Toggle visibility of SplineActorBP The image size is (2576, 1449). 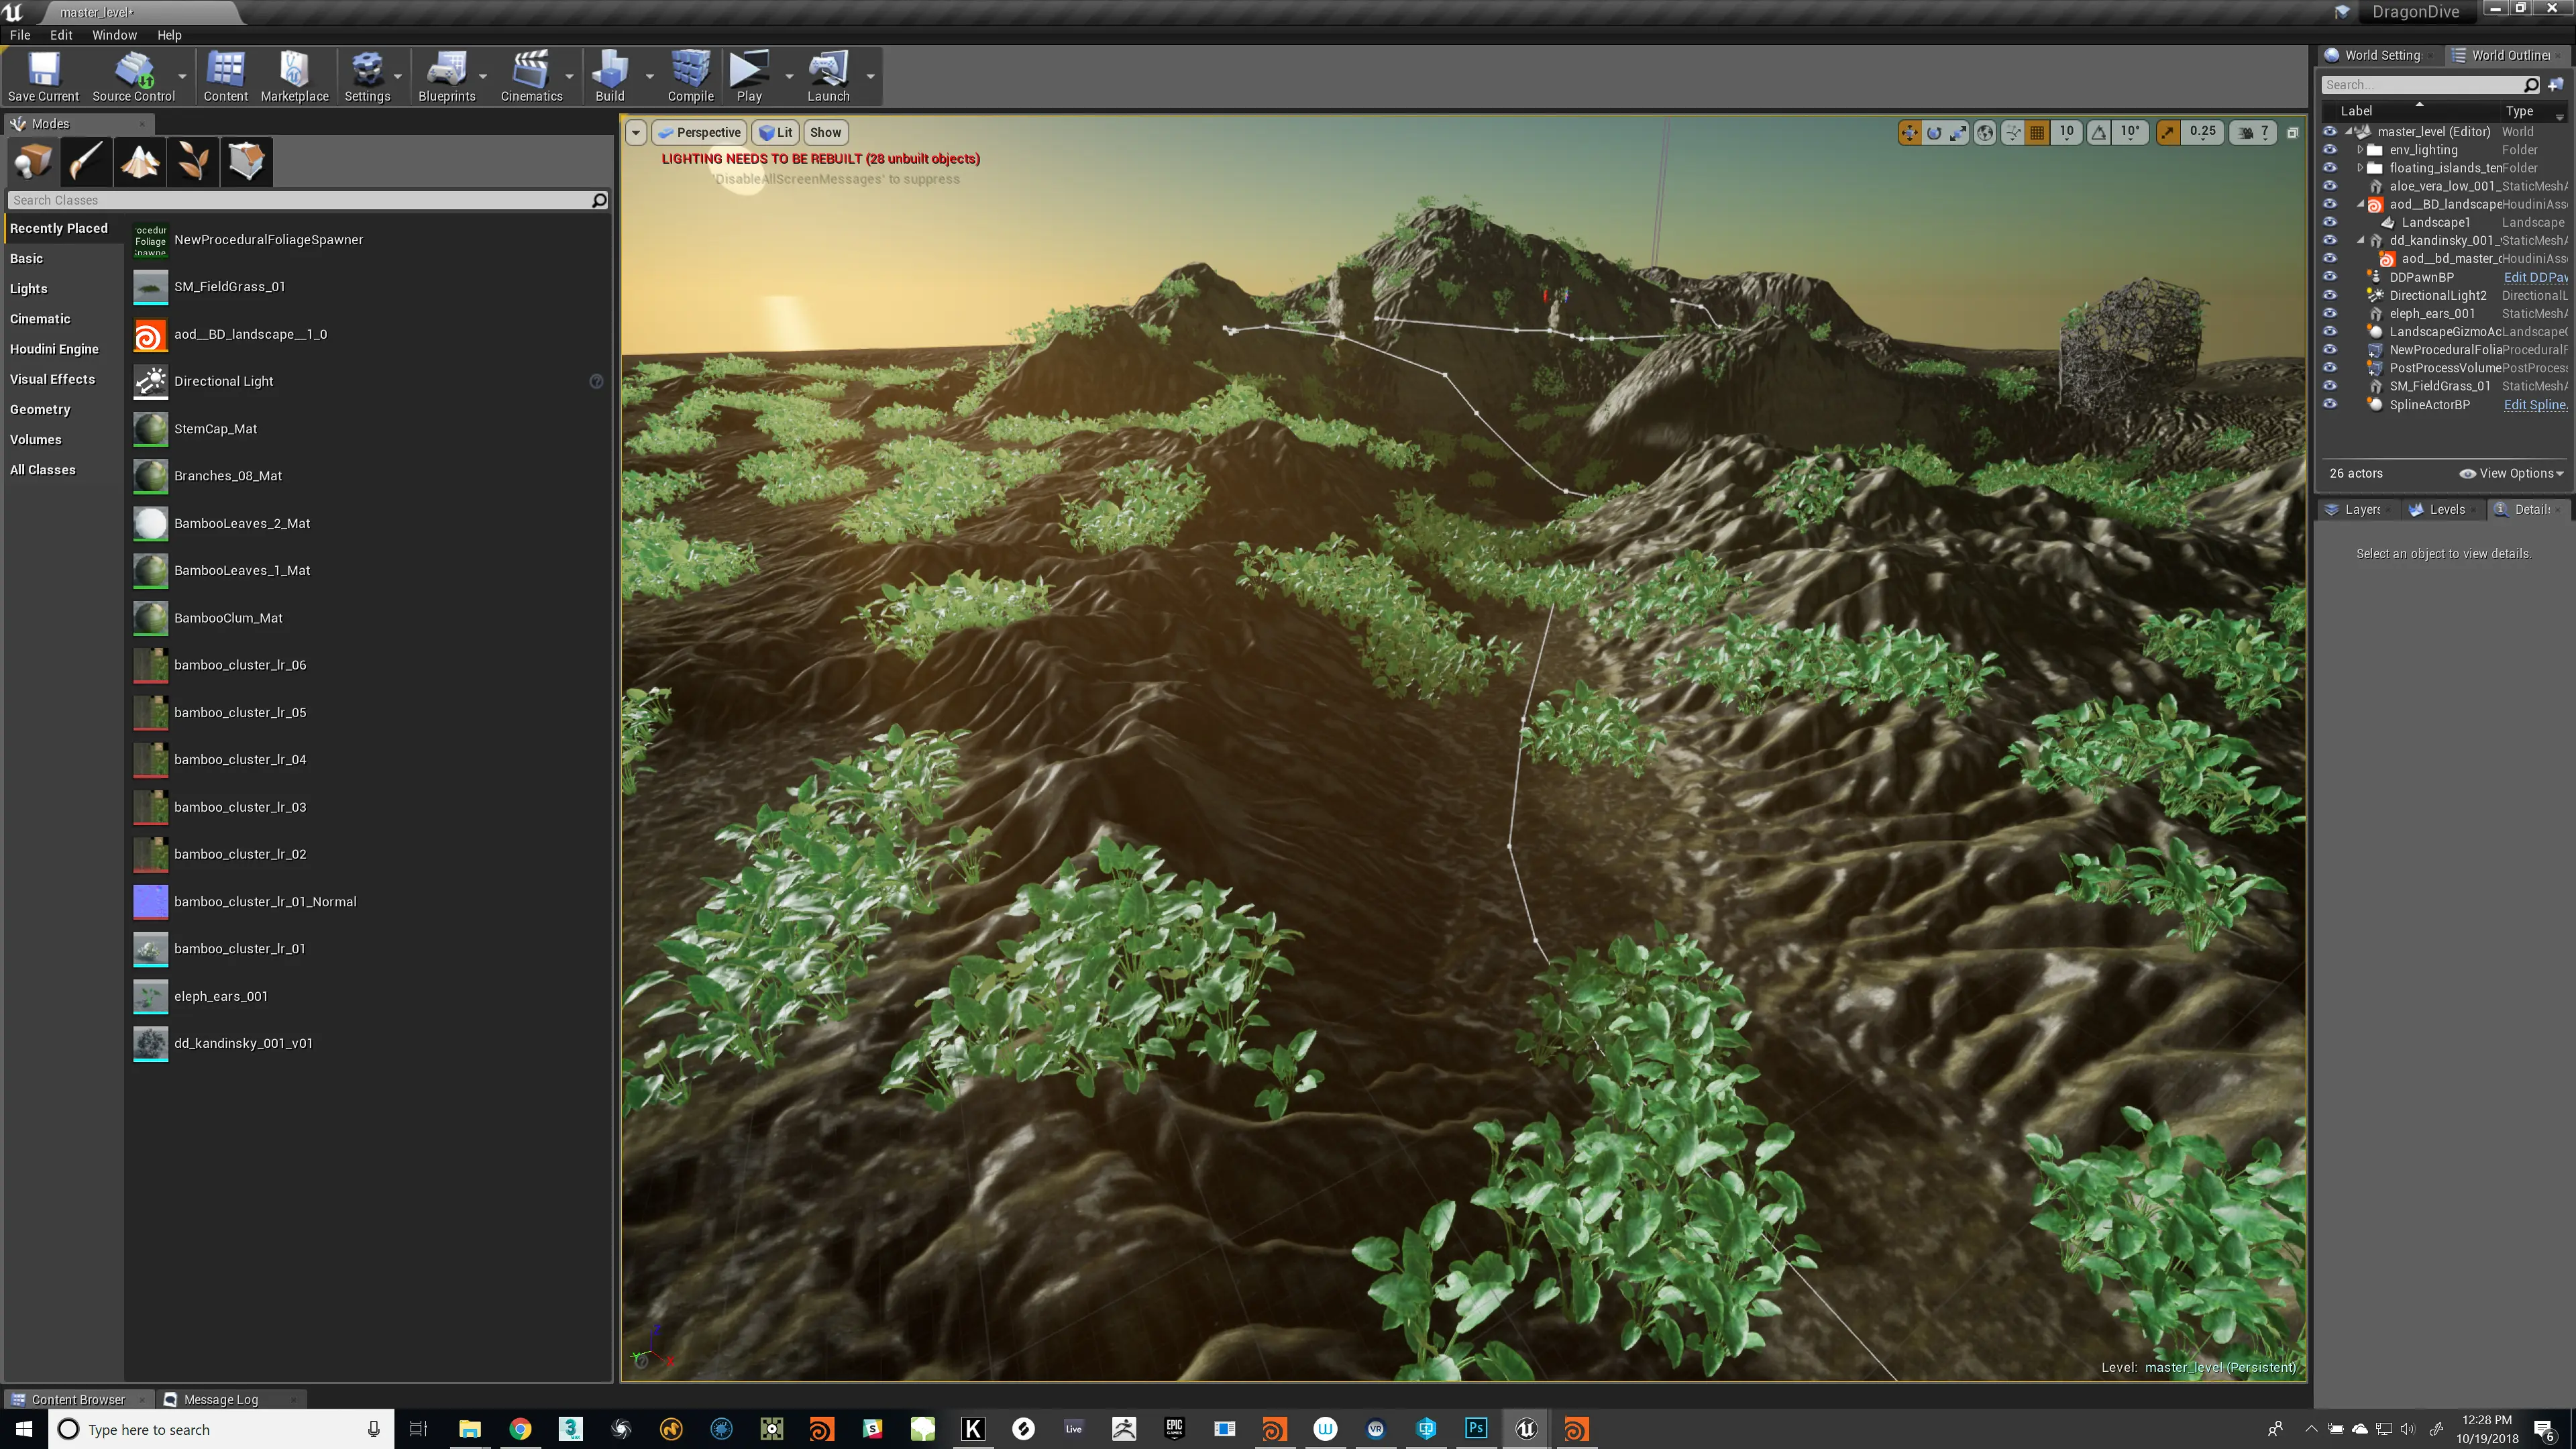click(x=2330, y=404)
